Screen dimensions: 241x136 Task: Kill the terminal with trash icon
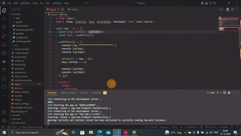coord(229,93)
